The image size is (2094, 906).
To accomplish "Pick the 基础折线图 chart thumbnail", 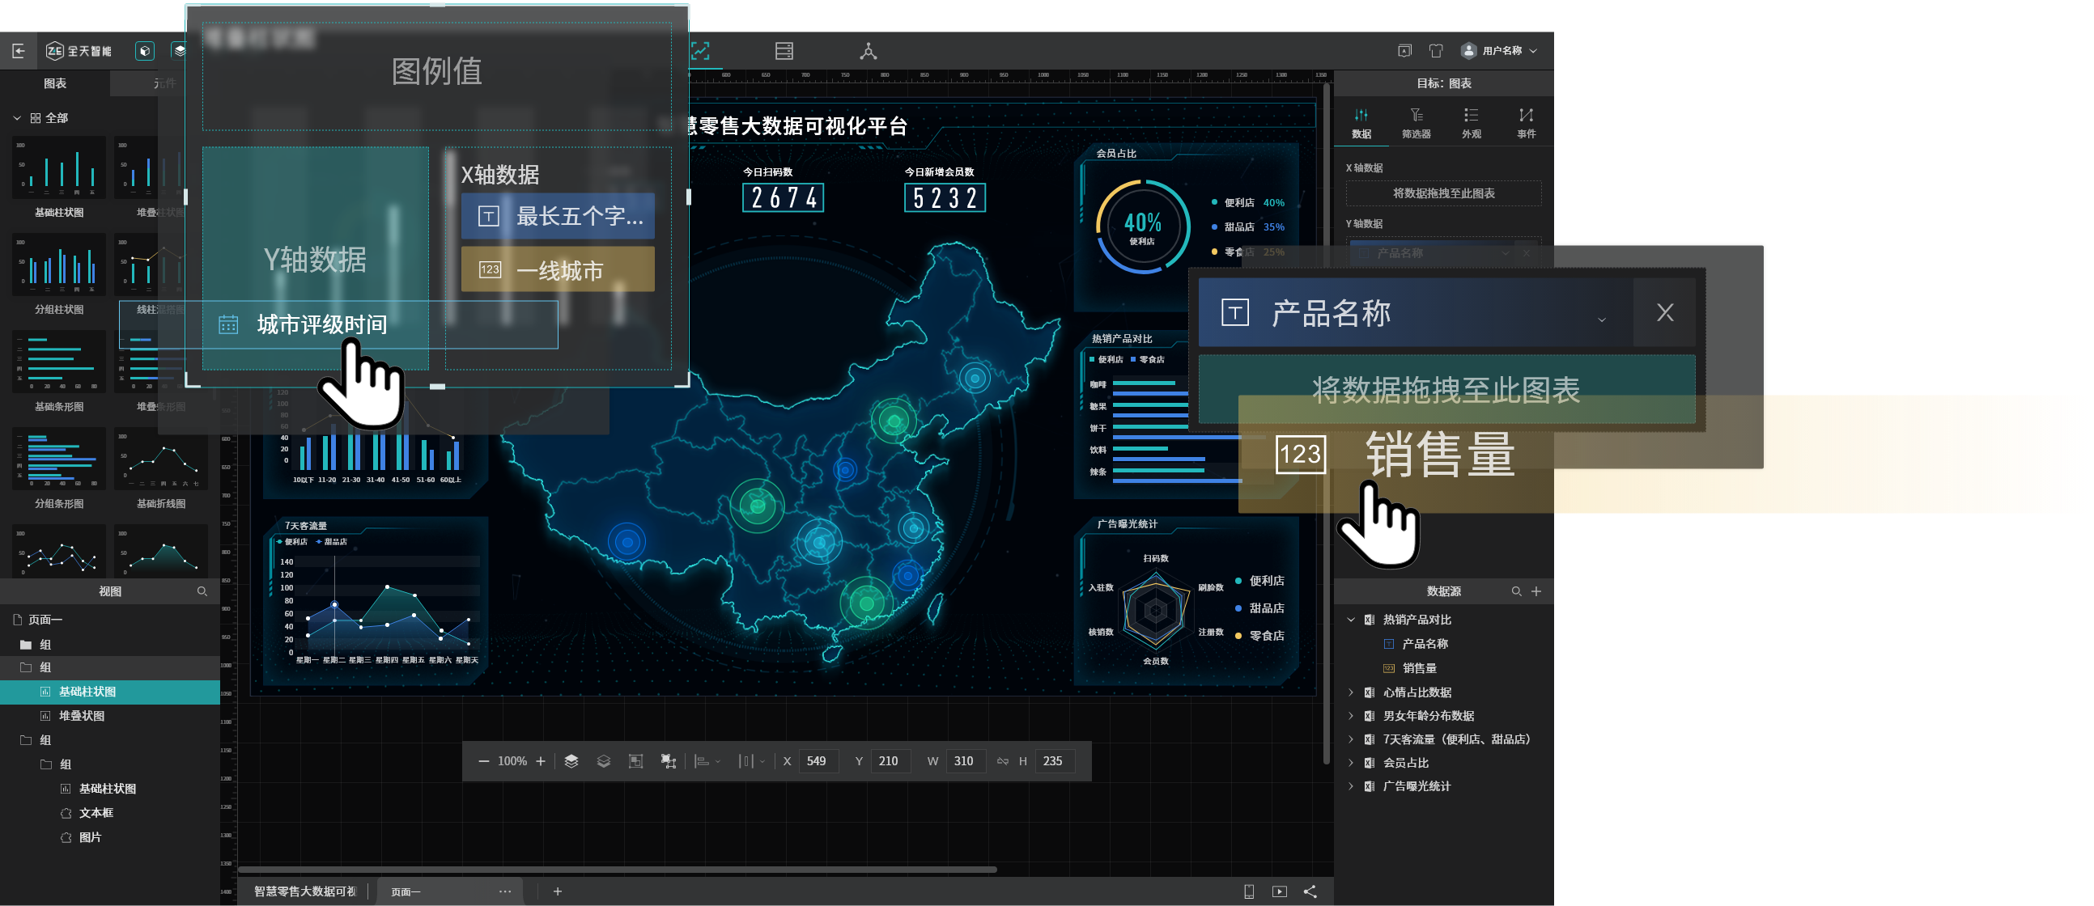I will tap(161, 459).
